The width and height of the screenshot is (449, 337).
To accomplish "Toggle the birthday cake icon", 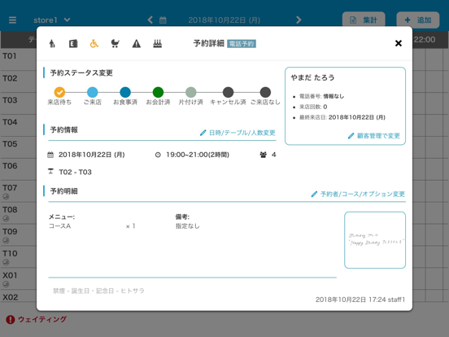I will pyautogui.click(x=157, y=44).
